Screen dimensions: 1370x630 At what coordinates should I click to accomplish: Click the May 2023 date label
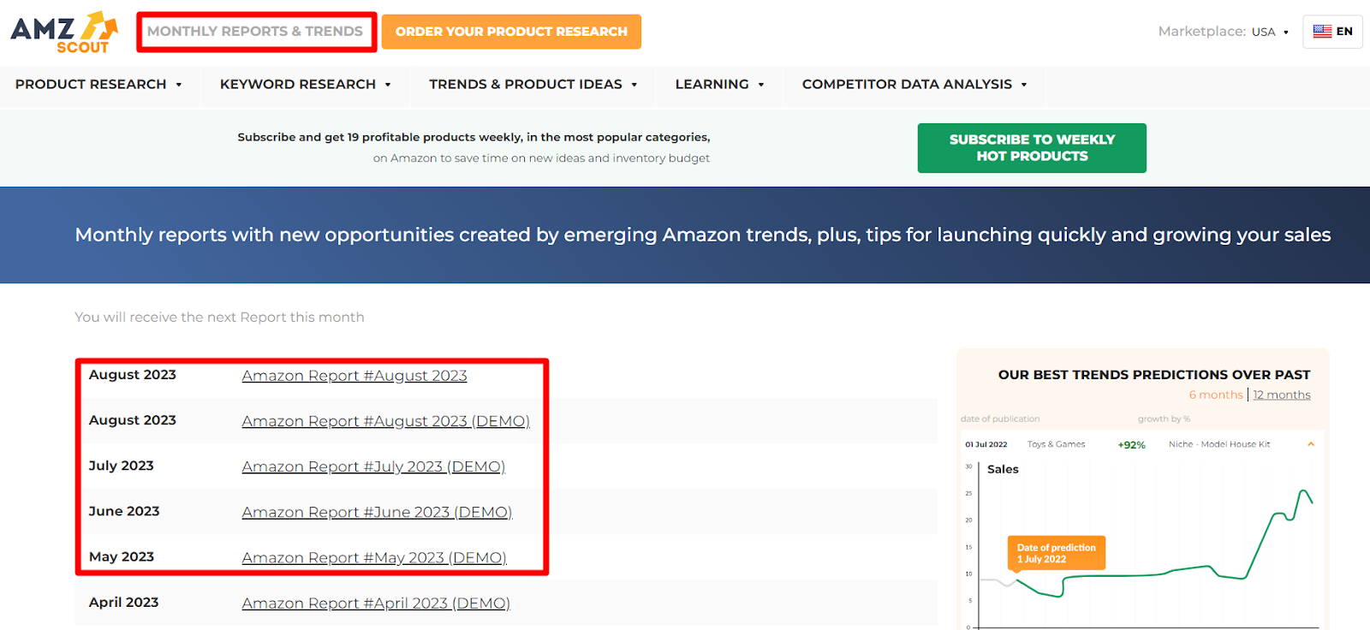coord(122,556)
